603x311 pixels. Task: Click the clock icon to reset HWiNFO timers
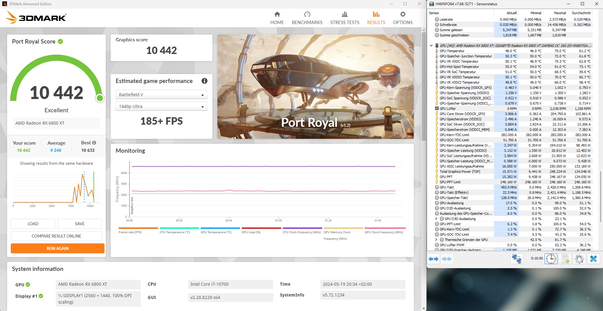pos(551,259)
